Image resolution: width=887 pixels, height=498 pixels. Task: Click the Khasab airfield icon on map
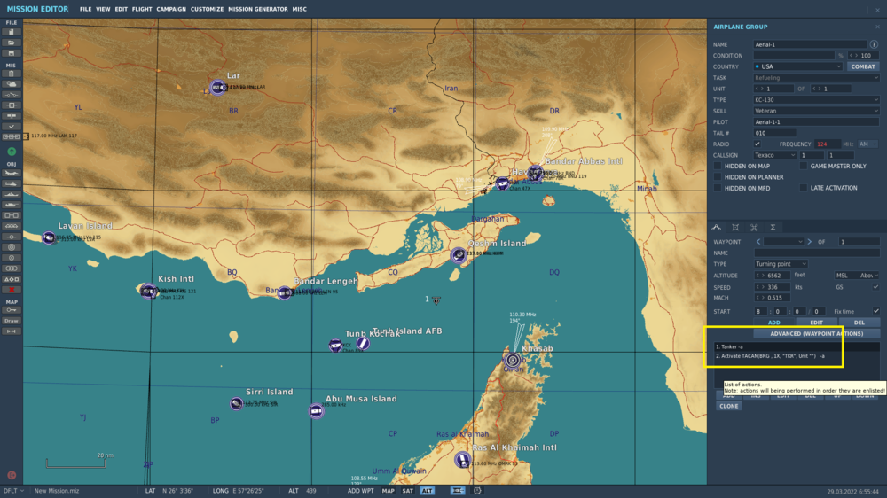click(x=513, y=360)
